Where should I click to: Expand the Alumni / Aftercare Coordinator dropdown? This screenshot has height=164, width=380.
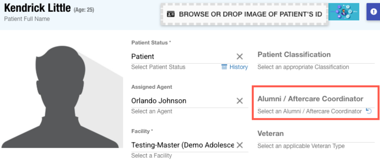[x=310, y=99]
